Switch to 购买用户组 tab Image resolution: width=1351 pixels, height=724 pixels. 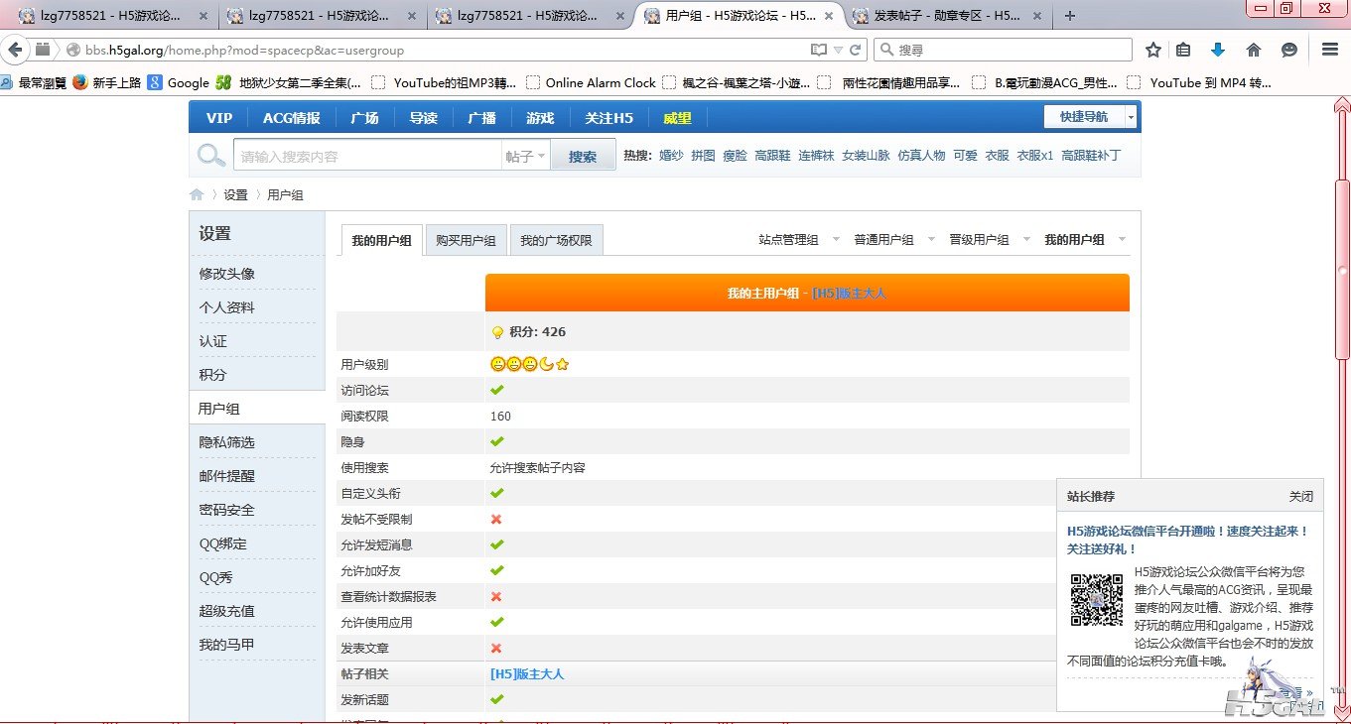[x=467, y=241]
